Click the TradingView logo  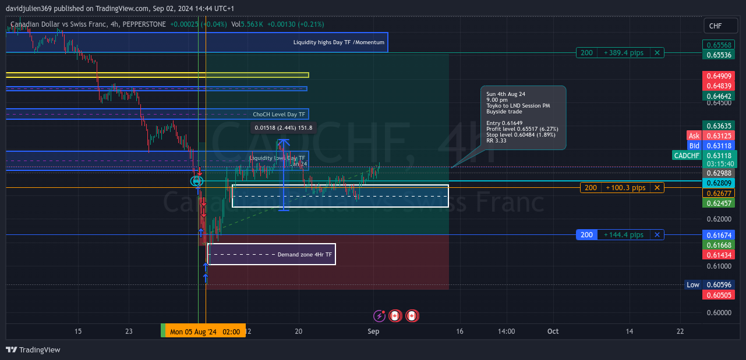(x=34, y=350)
